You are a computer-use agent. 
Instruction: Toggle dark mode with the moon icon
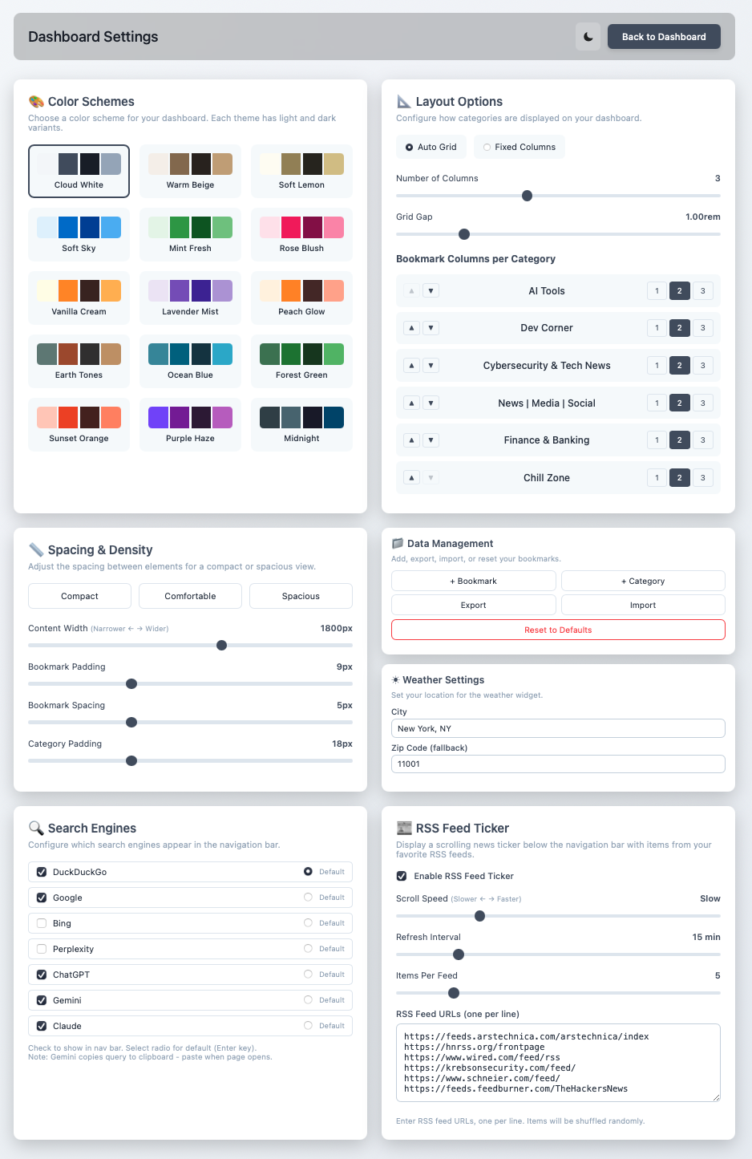coord(588,36)
